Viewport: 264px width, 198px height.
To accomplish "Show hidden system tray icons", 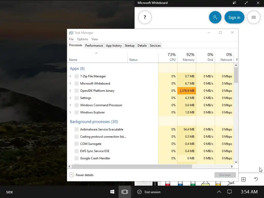I will pyautogui.click(x=219, y=192).
